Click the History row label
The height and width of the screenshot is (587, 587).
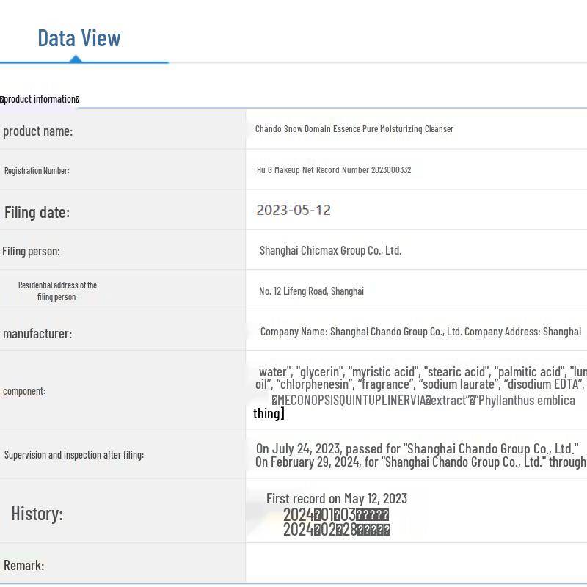pos(37,514)
